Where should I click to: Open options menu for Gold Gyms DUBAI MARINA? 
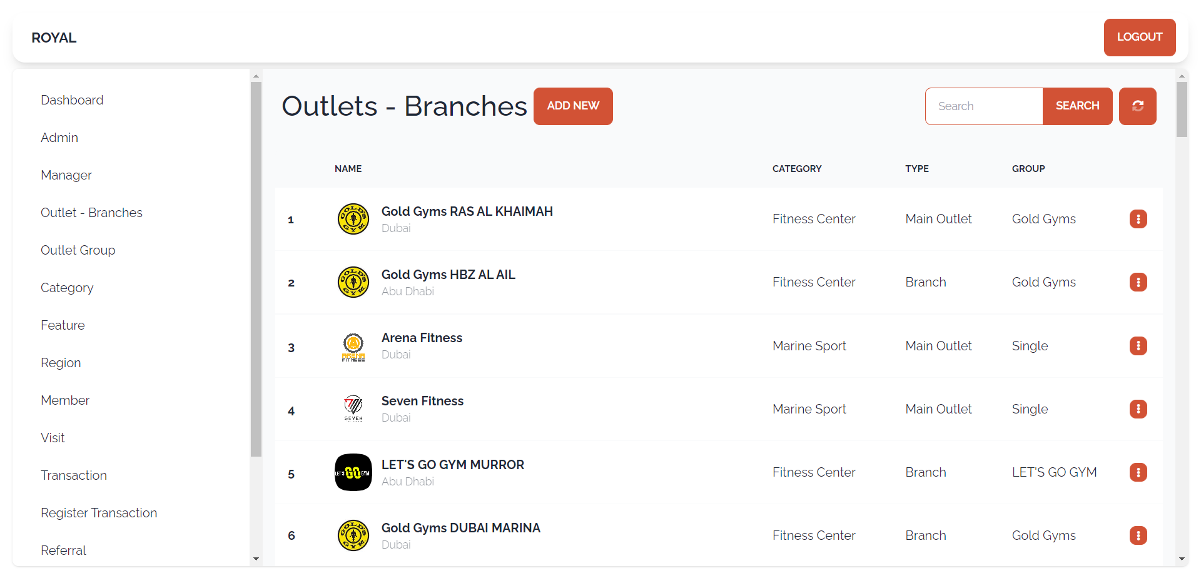coord(1138,535)
